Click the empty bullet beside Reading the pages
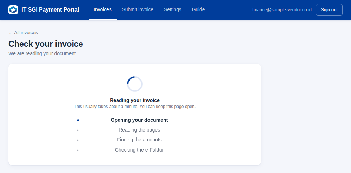The image size is (351, 173). (x=78, y=130)
